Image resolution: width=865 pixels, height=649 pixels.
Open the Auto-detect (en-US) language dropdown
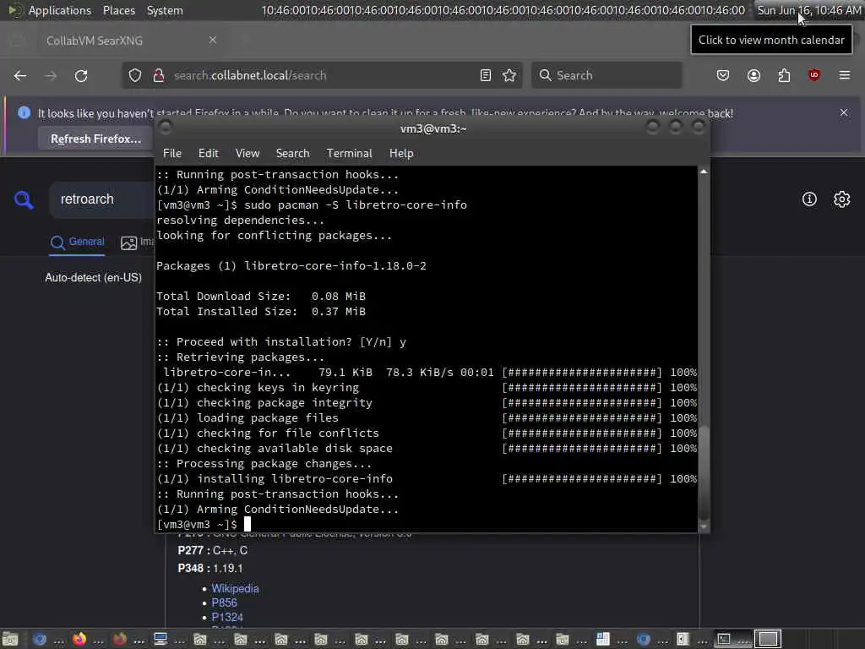[x=93, y=277]
